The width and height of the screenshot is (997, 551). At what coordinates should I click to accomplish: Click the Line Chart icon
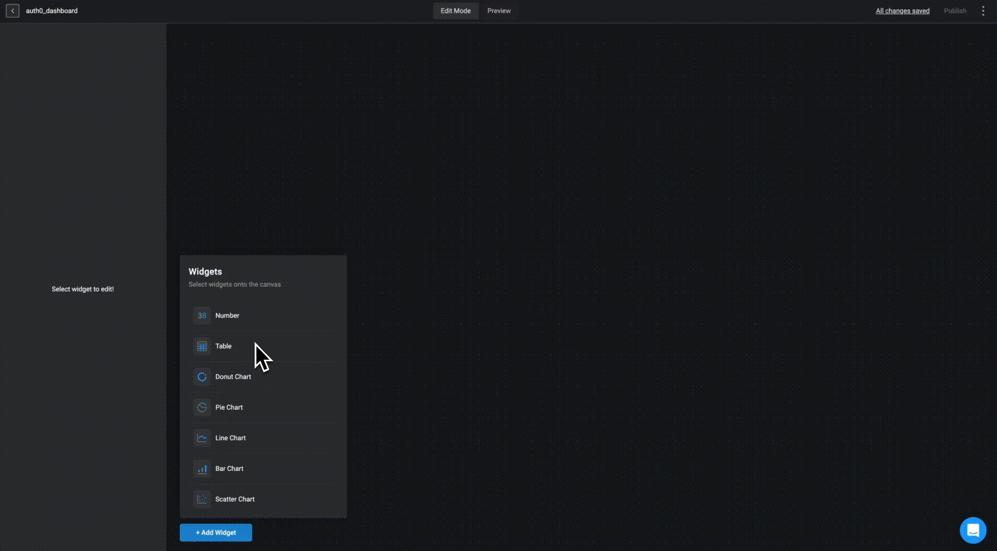coord(202,438)
